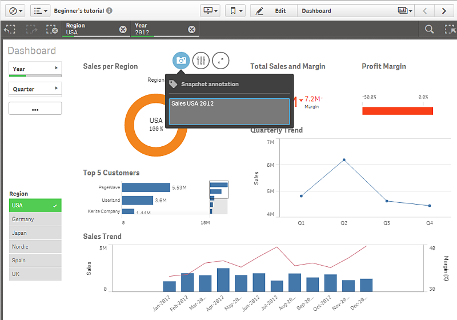Clear the Year 2012 selection

click(191, 30)
